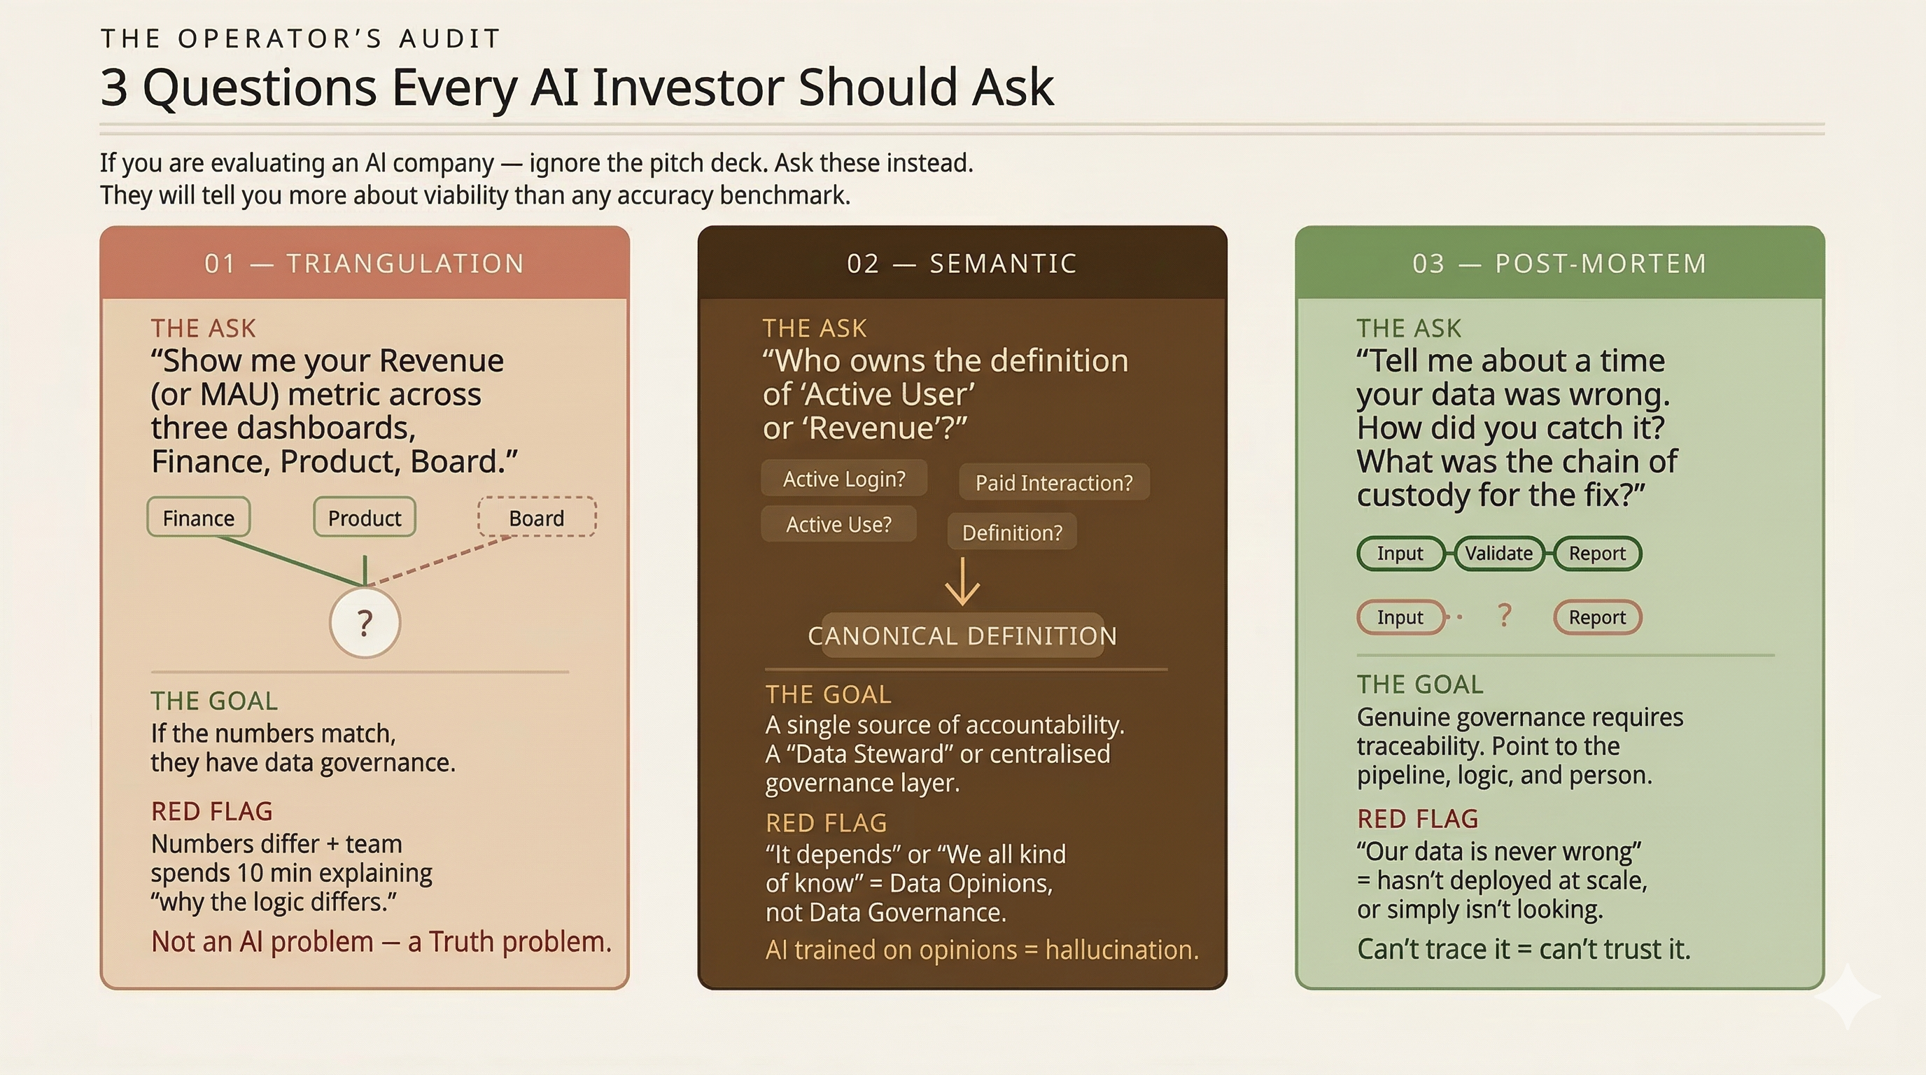Image resolution: width=1926 pixels, height=1075 pixels.
Task: Click the dashed Board box
Action: point(537,517)
